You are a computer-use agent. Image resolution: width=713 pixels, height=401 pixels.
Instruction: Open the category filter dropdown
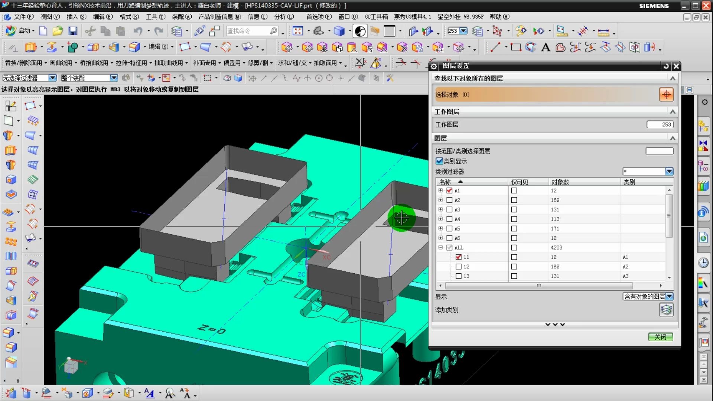pyautogui.click(x=669, y=172)
